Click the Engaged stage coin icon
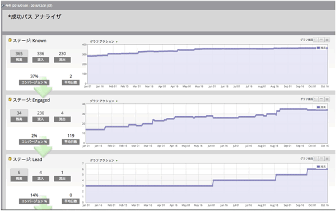The image size is (336, 211). (10, 99)
